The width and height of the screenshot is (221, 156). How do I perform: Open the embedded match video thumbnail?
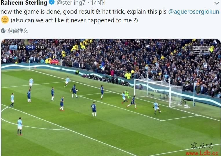point(111,97)
